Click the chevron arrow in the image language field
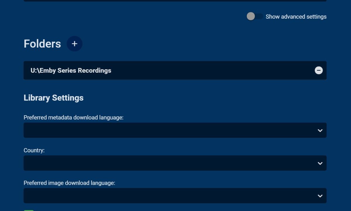This screenshot has height=211, width=351. pos(320,196)
